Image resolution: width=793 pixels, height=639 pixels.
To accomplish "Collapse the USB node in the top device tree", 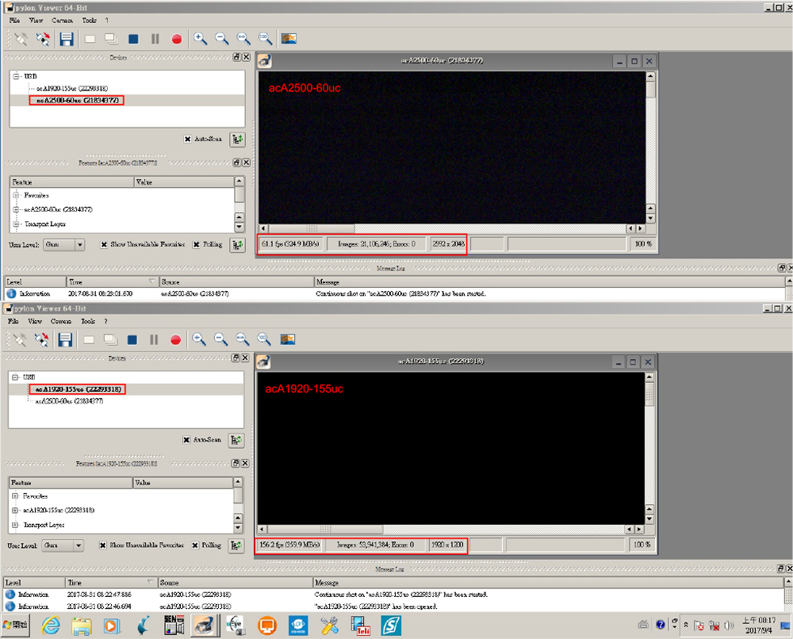I will pos(17,76).
